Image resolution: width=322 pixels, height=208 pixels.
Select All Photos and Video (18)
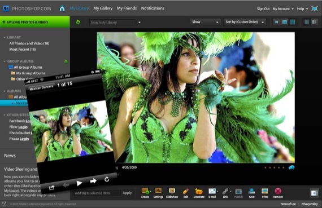click(x=29, y=43)
